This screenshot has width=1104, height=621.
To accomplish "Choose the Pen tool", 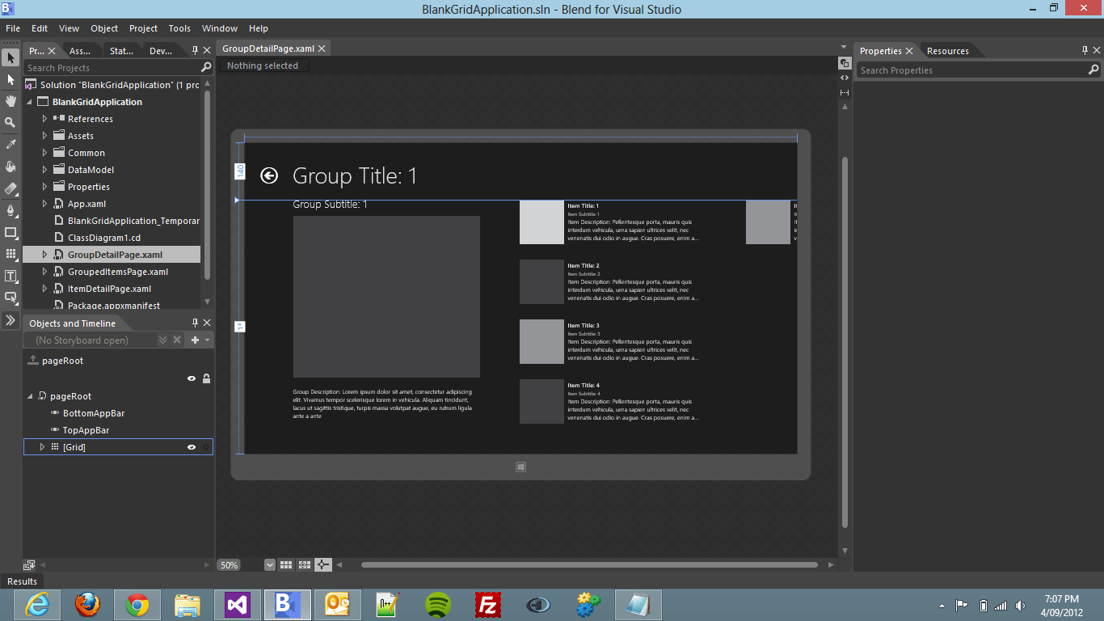I will (x=11, y=210).
